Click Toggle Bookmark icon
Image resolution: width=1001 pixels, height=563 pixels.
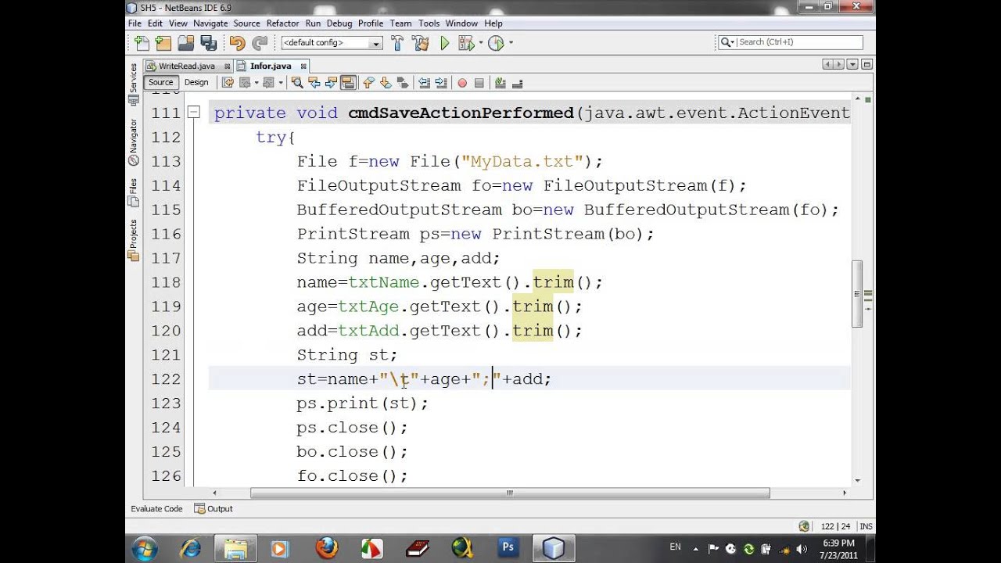tap(403, 82)
